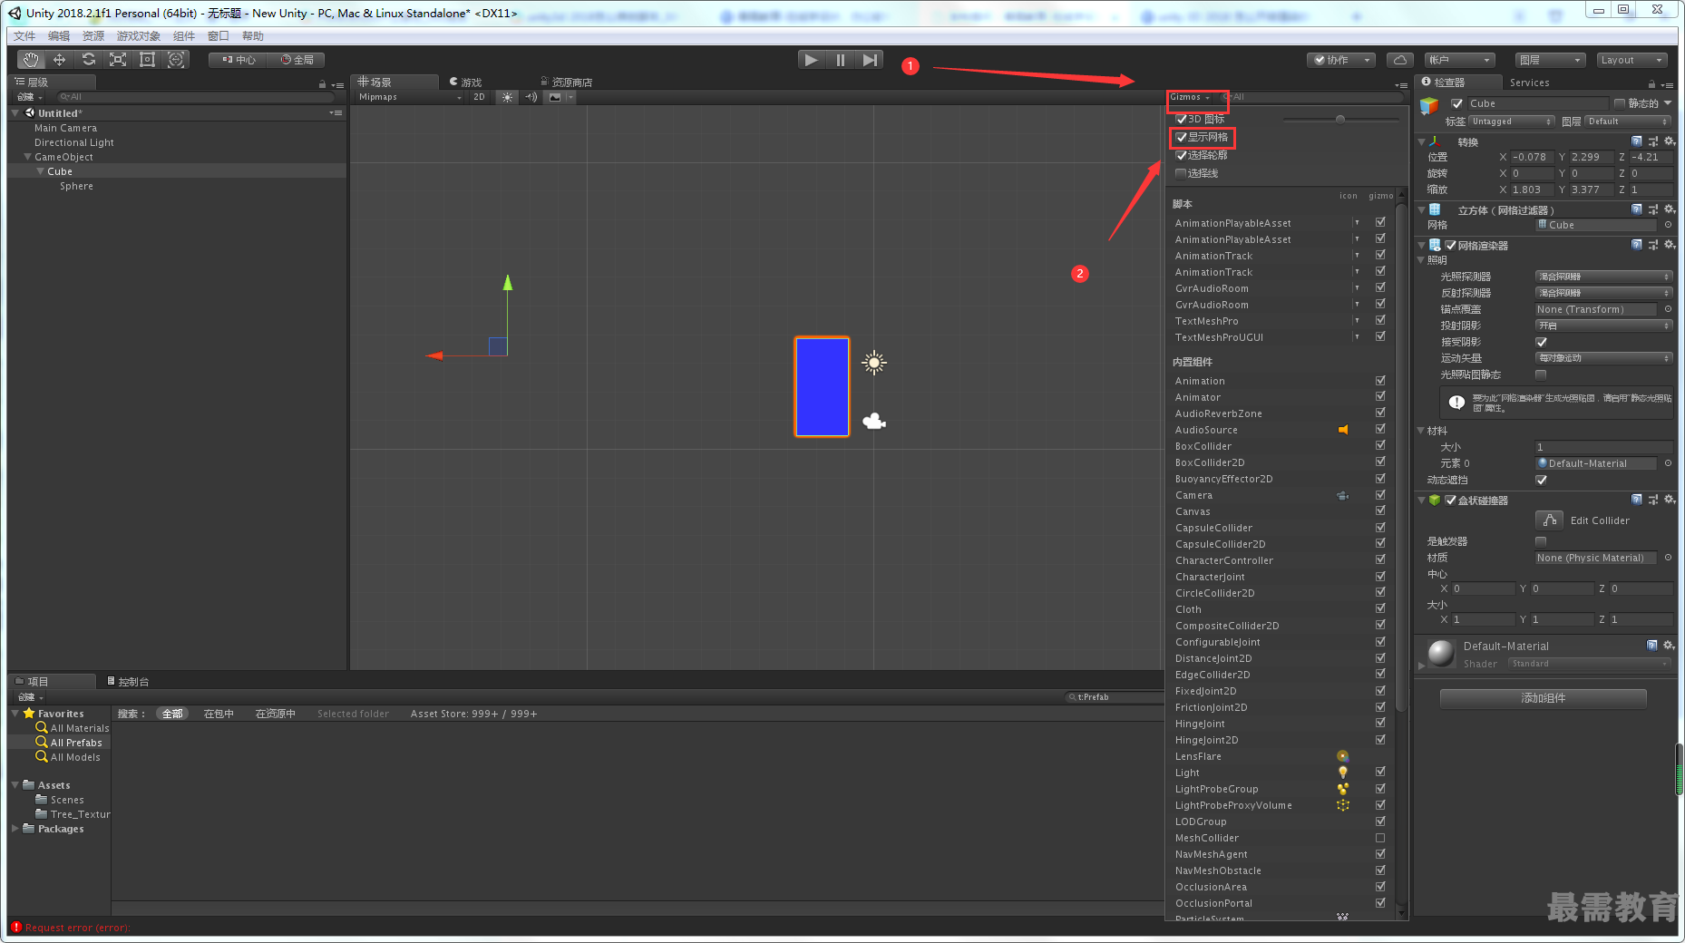Toggle scene lighting sun icon

tap(508, 97)
